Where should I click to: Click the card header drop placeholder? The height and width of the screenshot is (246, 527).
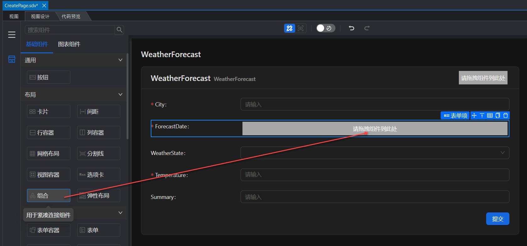483,78
